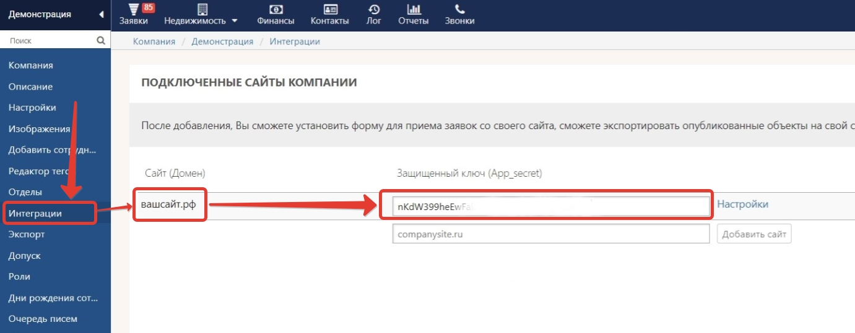Click the search magnifier icon in sidebar
The image size is (855, 333).
coord(101,41)
